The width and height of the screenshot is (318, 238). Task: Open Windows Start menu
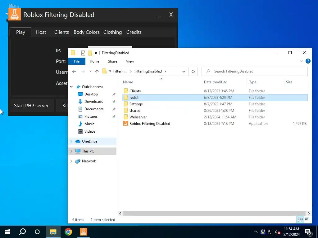7,232
